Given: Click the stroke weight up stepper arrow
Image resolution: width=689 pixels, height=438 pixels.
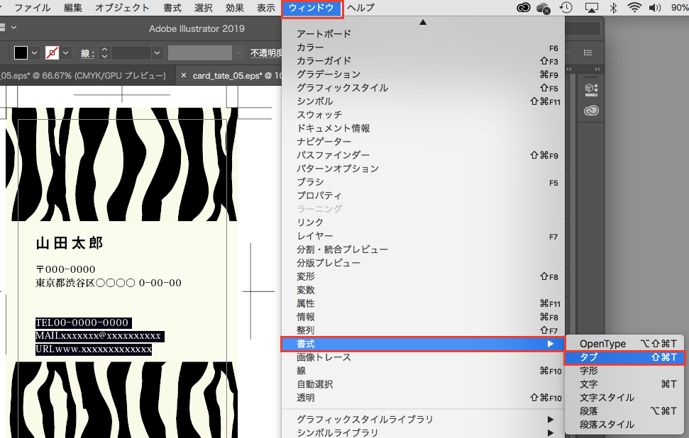Looking at the screenshot, I should pos(104,48).
